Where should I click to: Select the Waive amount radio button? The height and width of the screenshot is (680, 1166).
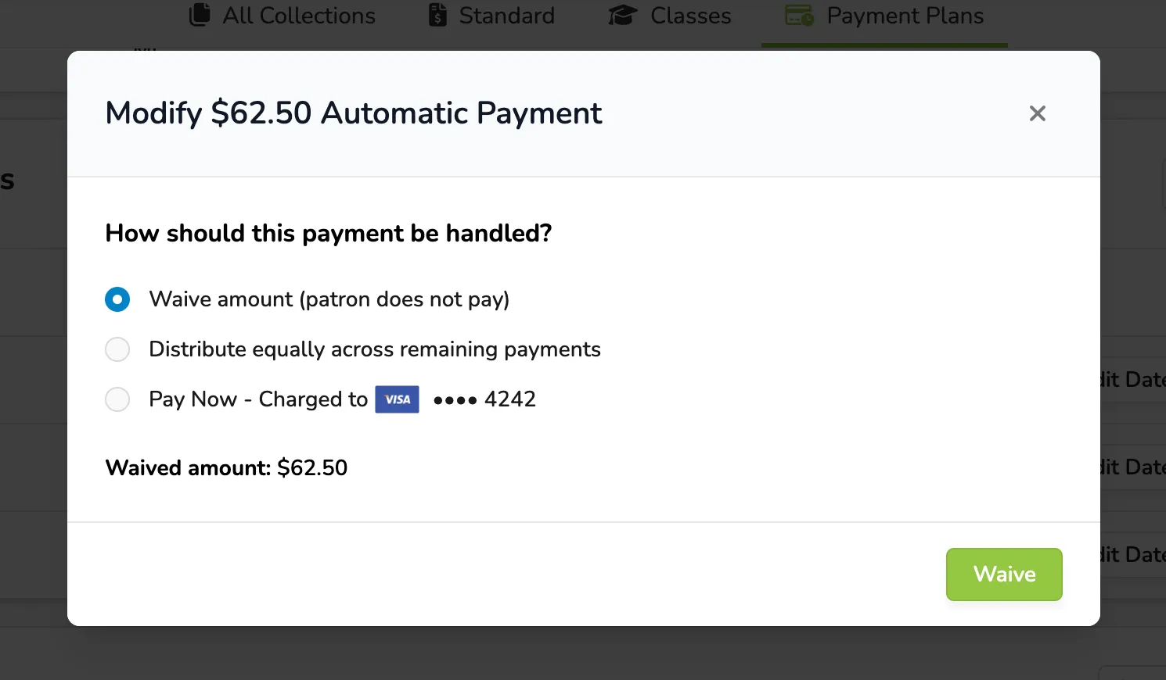117,299
